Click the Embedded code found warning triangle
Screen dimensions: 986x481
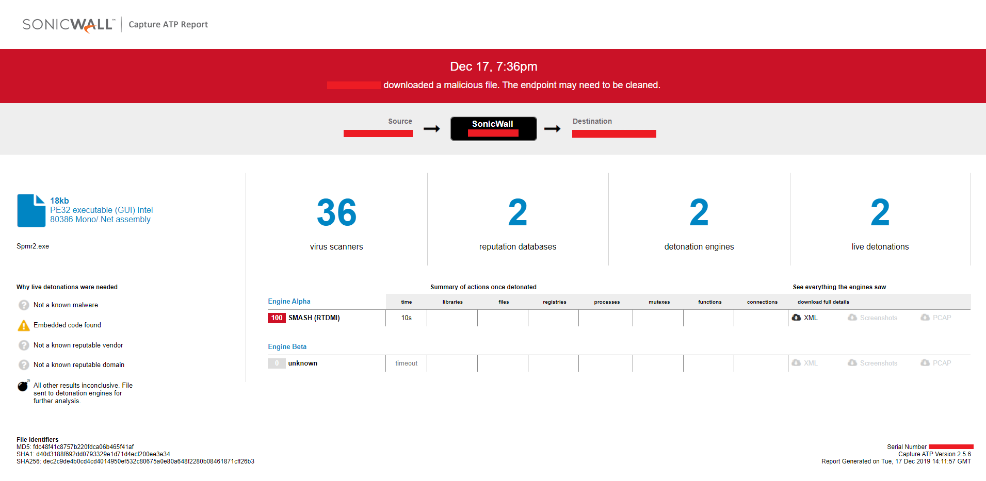(x=24, y=325)
